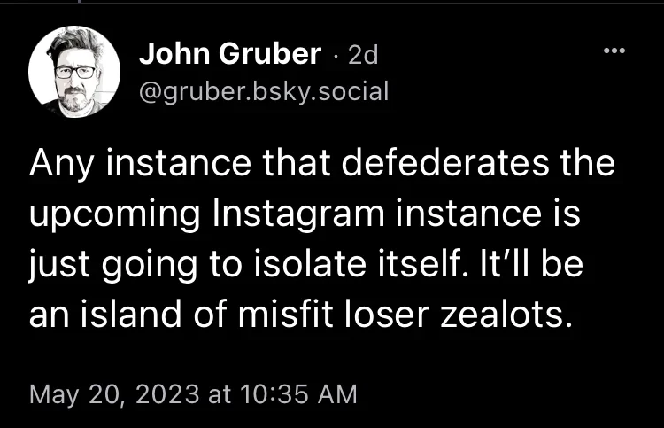Click John Gruber's profile avatar
664x428 pixels.
74,70
